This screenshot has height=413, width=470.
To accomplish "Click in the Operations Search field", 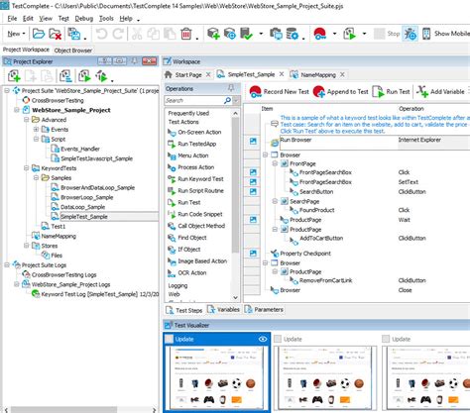I will click(x=194, y=100).
